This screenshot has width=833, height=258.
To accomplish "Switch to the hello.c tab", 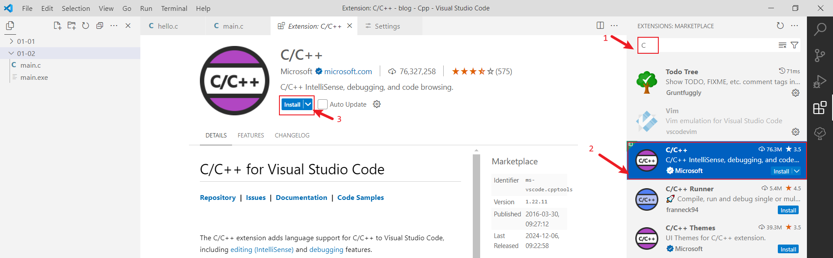I will 173,26.
